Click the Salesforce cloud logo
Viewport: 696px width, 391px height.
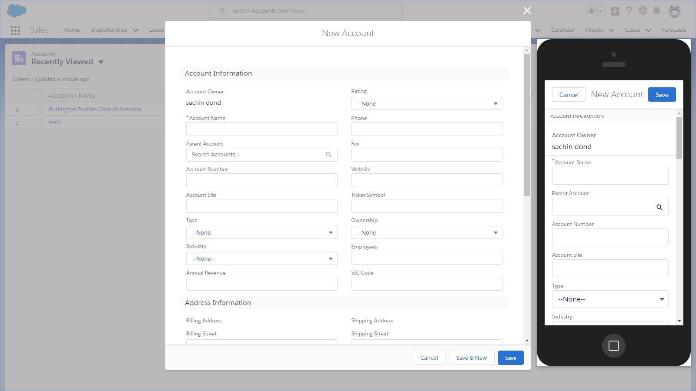coord(17,10)
